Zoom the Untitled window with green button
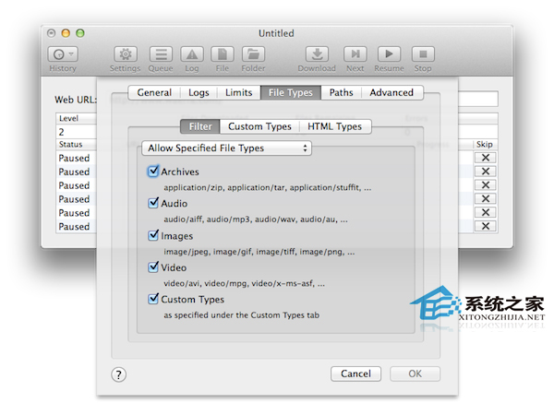This screenshot has height=403, width=554. [80, 33]
